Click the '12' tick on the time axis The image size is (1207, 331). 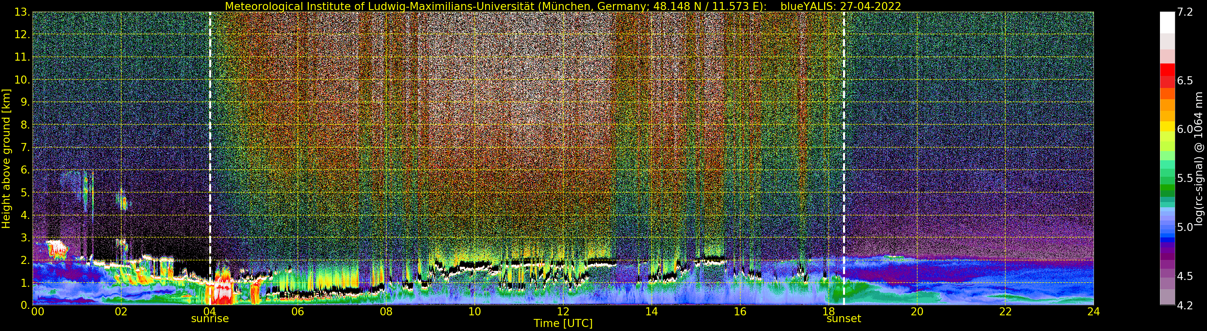(563, 311)
